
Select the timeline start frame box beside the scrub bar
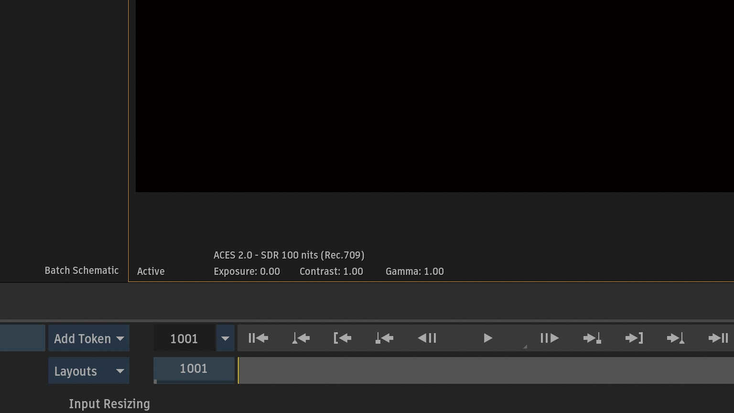click(x=194, y=369)
